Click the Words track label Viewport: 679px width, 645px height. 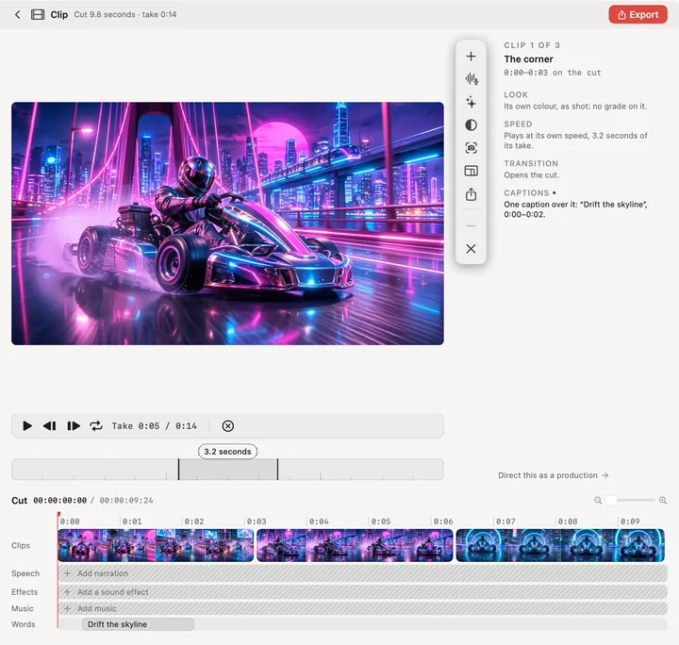pyautogui.click(x=24, y=624)
